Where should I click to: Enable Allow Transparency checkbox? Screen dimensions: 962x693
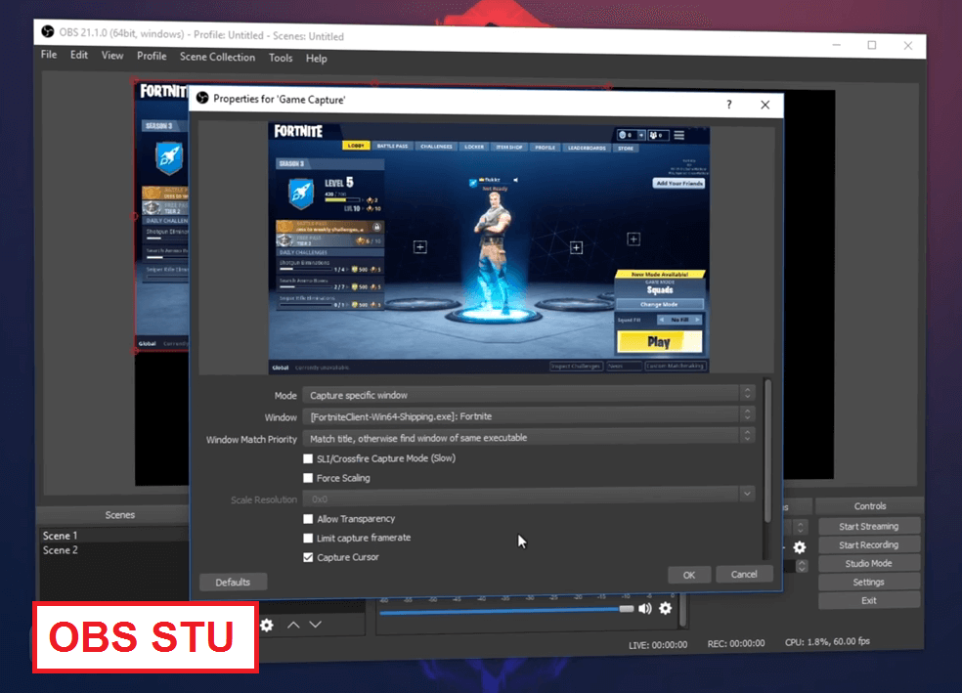tap(308, 519)
